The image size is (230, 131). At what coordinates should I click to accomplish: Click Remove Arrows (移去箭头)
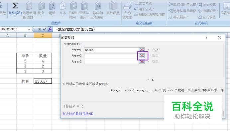[177, 17]
